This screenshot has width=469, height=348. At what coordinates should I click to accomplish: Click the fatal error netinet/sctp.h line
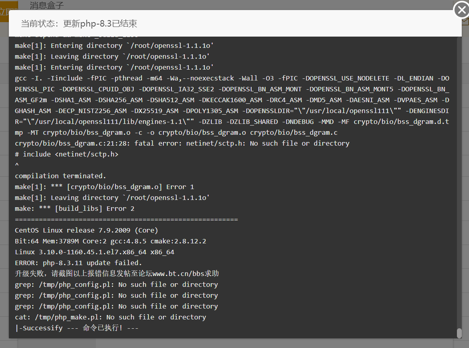tap(182, 144)
